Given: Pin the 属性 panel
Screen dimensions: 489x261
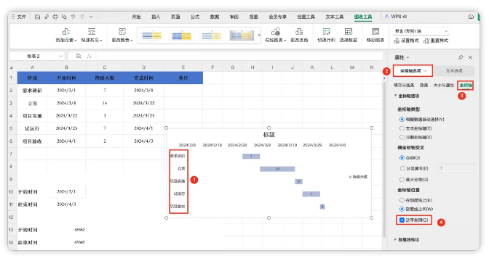Looking at the screenshot, I should point(461,57).
